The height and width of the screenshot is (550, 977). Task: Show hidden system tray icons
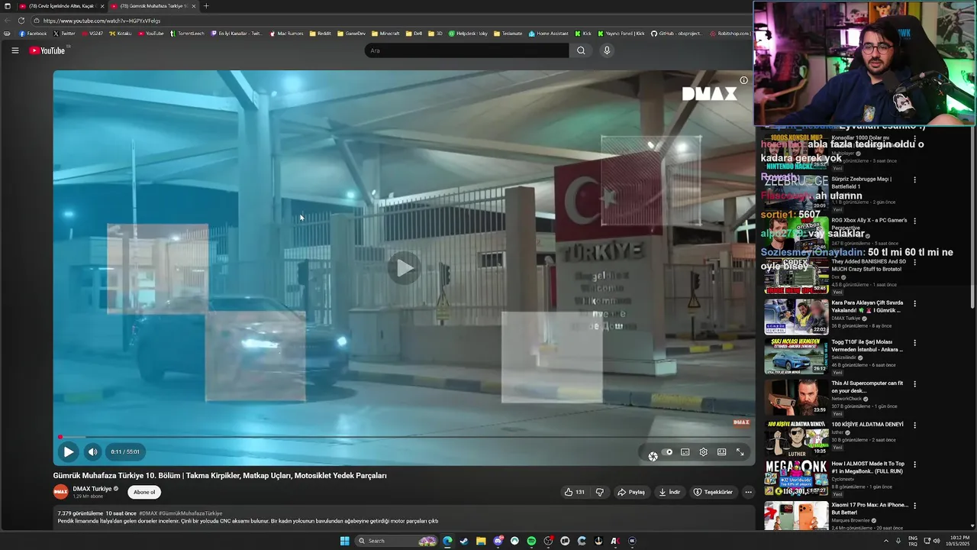[x=886, y=541]
